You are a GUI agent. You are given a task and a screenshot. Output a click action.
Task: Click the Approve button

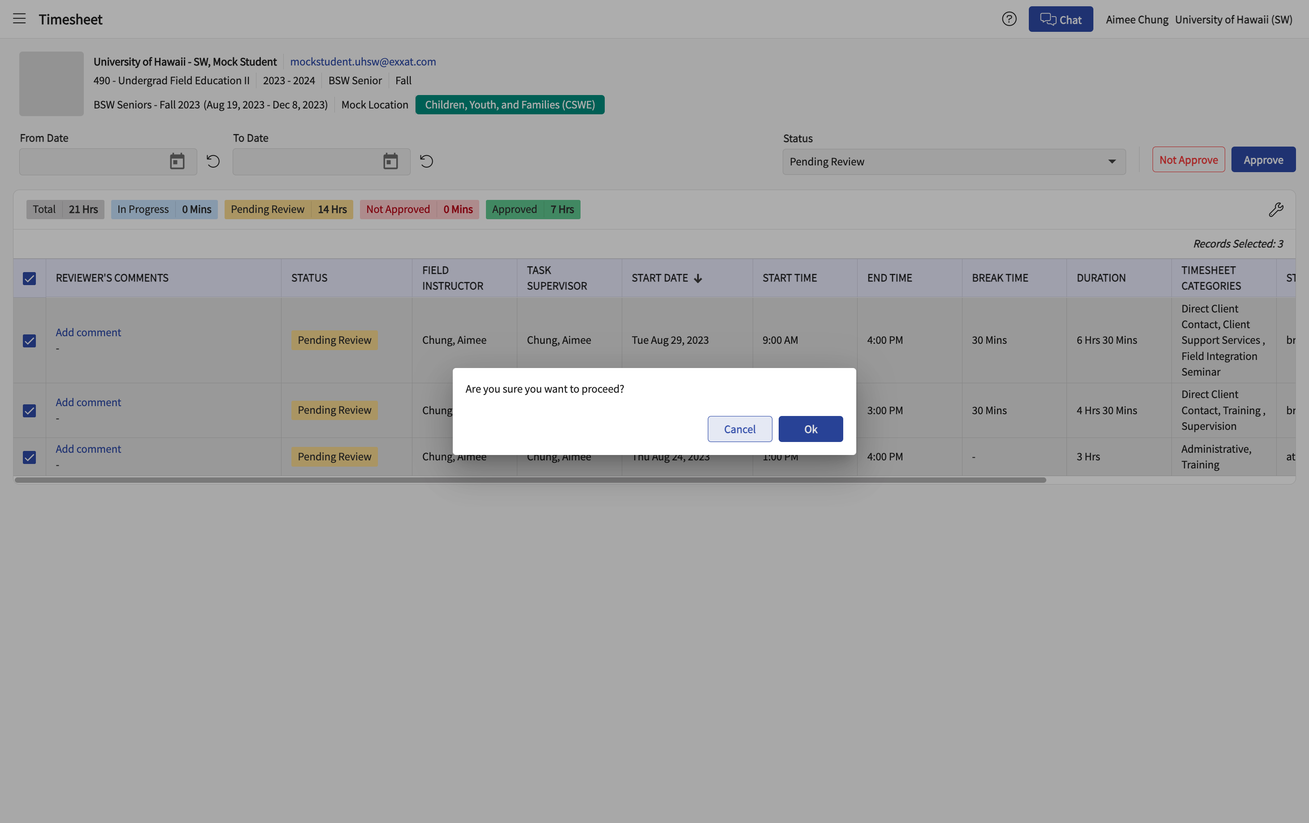click(x=1263, y=160)
